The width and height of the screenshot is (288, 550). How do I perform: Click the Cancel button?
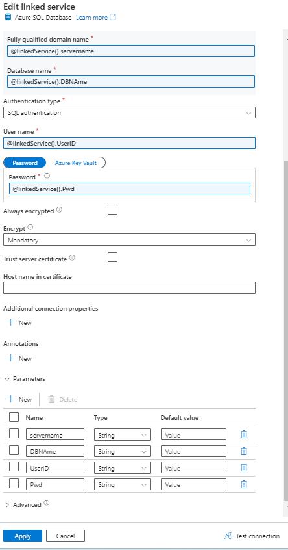click(x=66, y=536)
